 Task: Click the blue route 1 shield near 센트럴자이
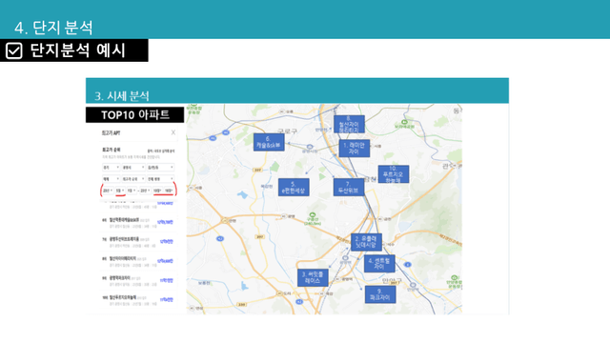click(407, 265)
